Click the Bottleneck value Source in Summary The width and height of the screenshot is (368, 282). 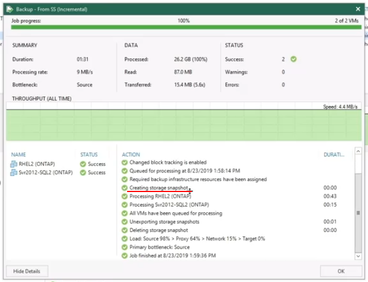[84, 85]
